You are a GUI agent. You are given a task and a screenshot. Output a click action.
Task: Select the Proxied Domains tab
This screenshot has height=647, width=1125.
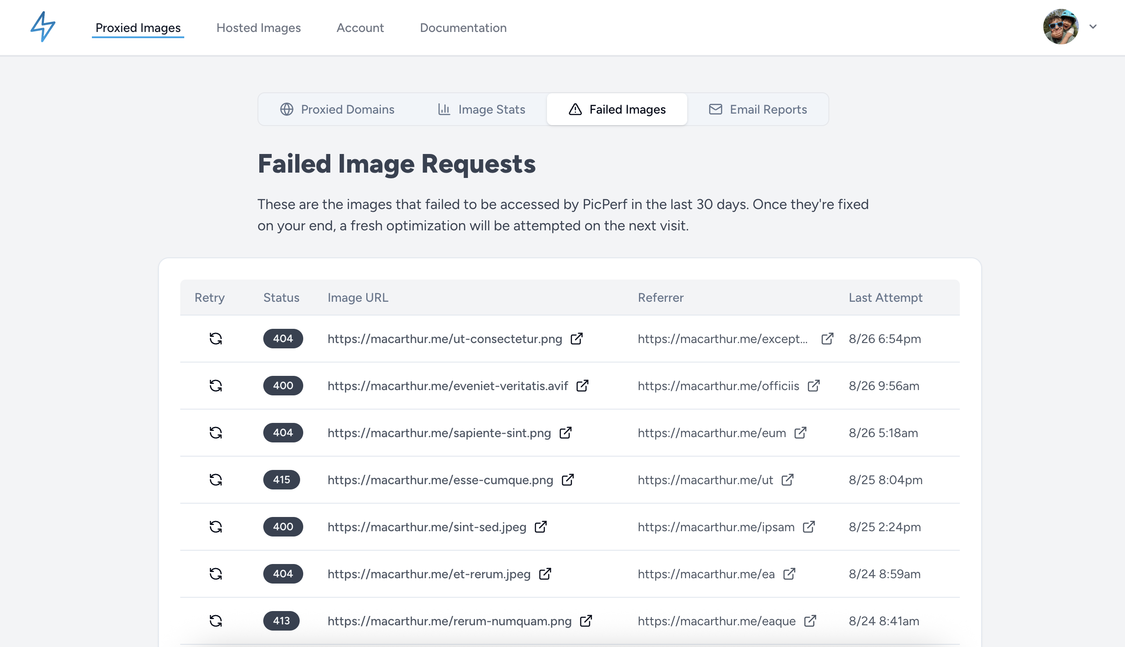[x=337, y=109]
